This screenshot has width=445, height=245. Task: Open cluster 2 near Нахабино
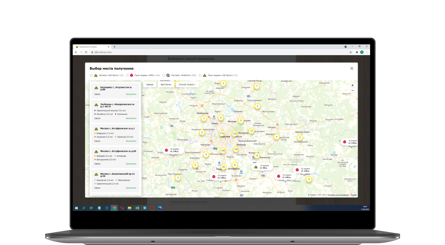click(202, 132)
